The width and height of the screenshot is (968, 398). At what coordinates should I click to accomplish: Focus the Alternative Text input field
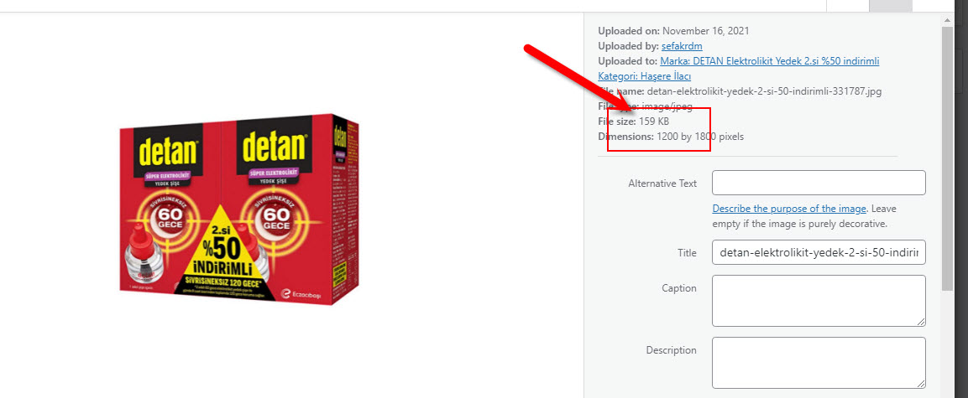pos(819,183)
